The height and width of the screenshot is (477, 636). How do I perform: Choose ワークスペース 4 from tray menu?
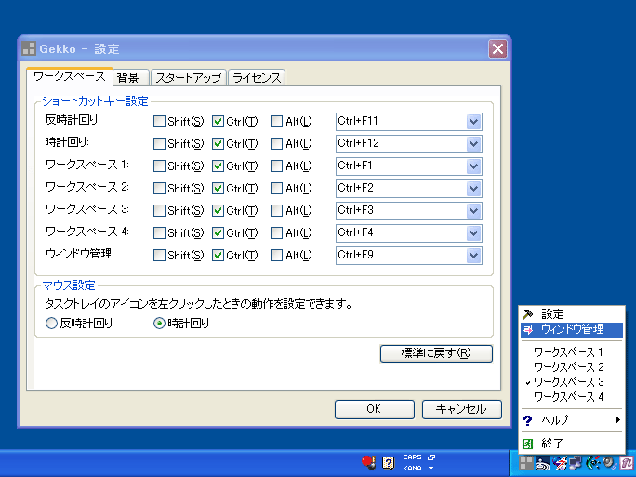[x=572, y=397]
